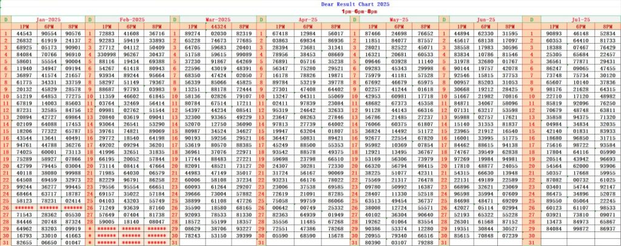Click cell 85615 in June row 30
Viewport: 621px width, 246px height.
(461, 235)
